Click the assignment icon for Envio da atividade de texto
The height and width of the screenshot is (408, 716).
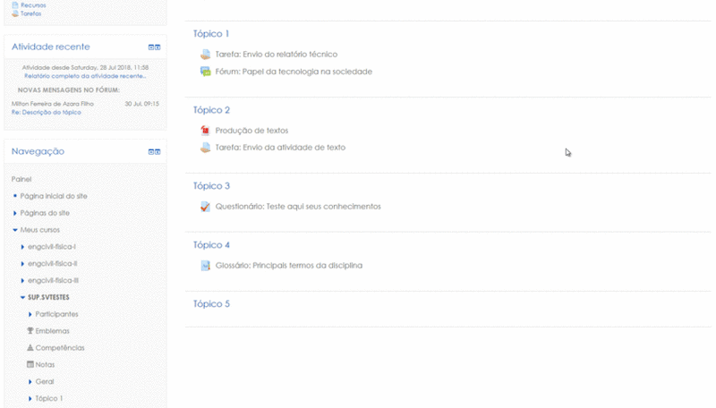pos(206,148)
